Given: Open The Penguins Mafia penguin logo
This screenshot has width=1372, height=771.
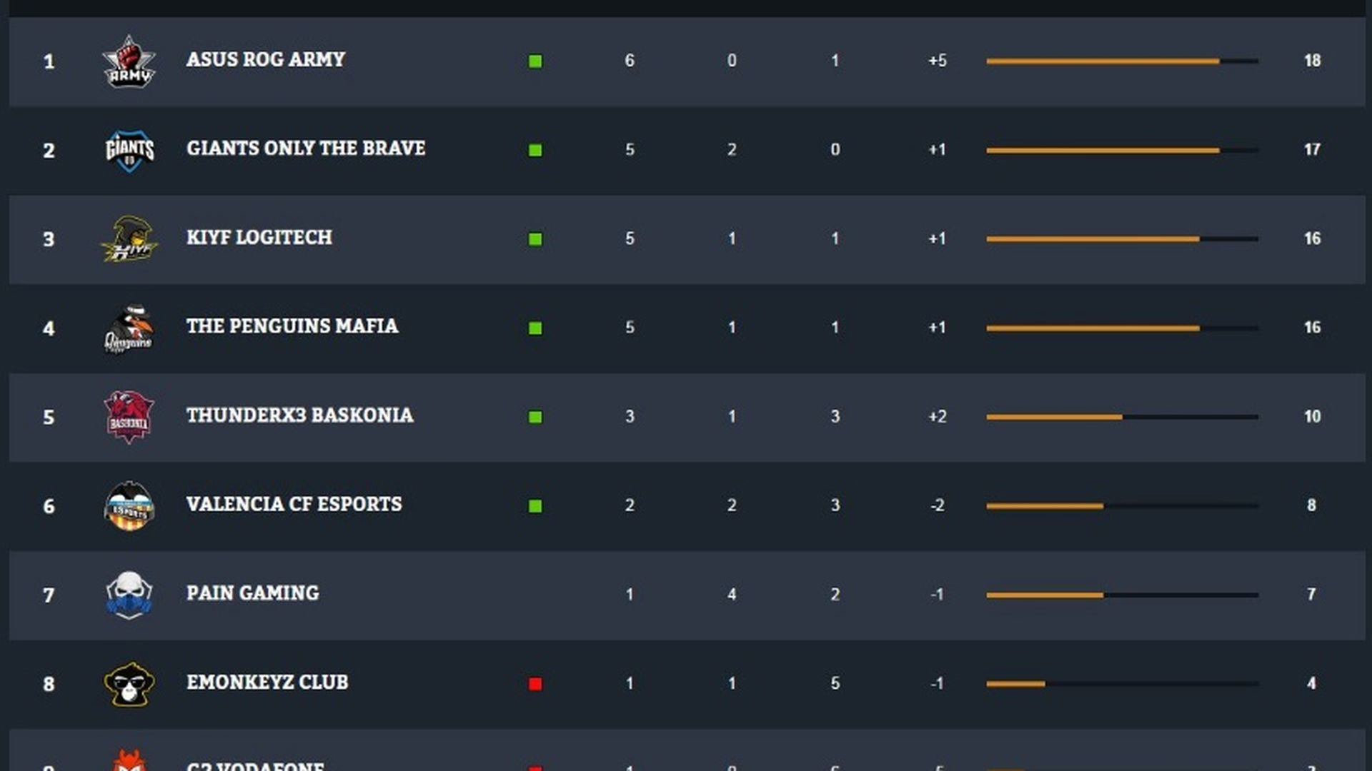Looking at the screenshot, I should coord(129,328).
